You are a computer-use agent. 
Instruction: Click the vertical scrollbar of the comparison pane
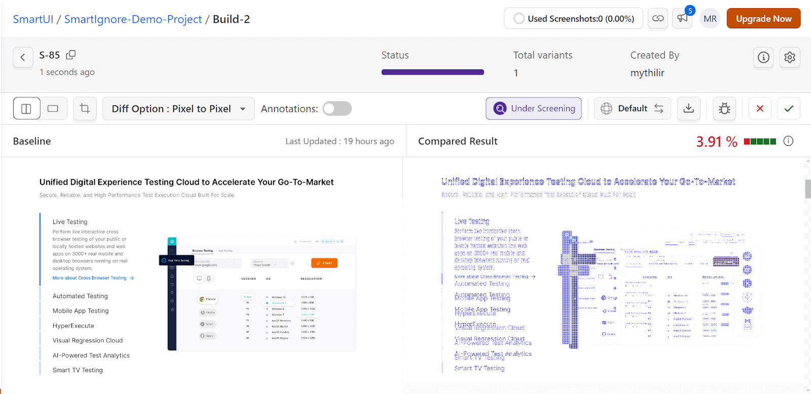(807, 189)
